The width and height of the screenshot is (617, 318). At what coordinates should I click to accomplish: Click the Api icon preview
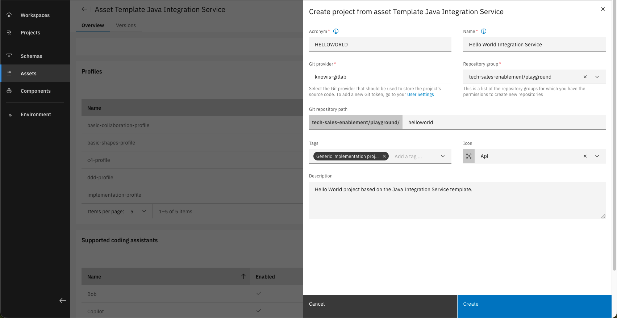point(469,156)
